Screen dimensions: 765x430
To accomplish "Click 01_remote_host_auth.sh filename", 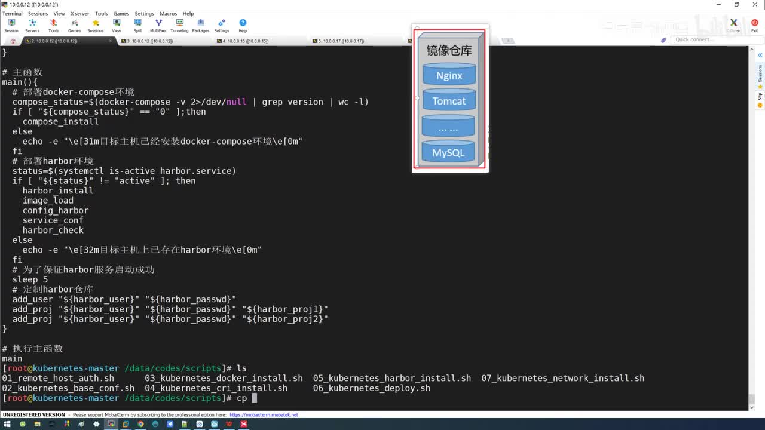I will (x=58, y=379).
